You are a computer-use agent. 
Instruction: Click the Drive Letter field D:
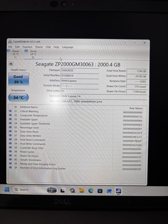[80, 91]
